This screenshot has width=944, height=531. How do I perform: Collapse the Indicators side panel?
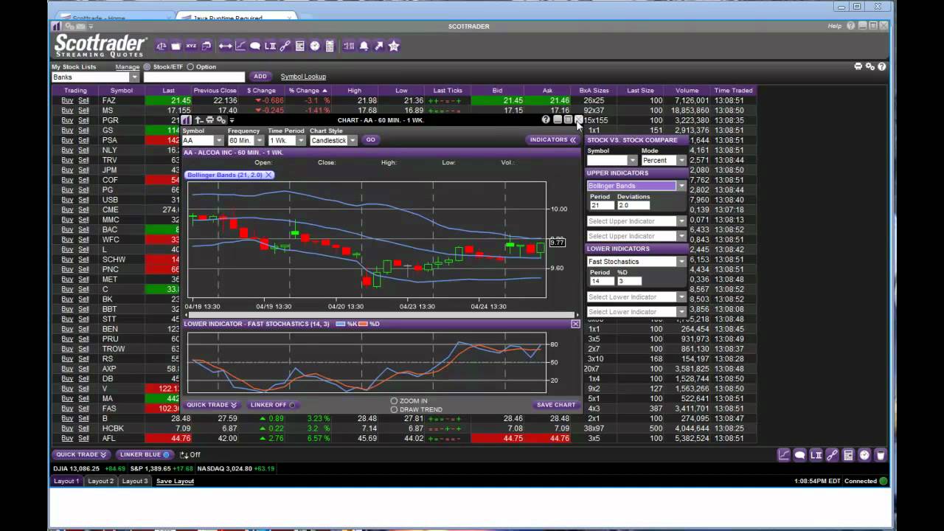coord(552,139)
